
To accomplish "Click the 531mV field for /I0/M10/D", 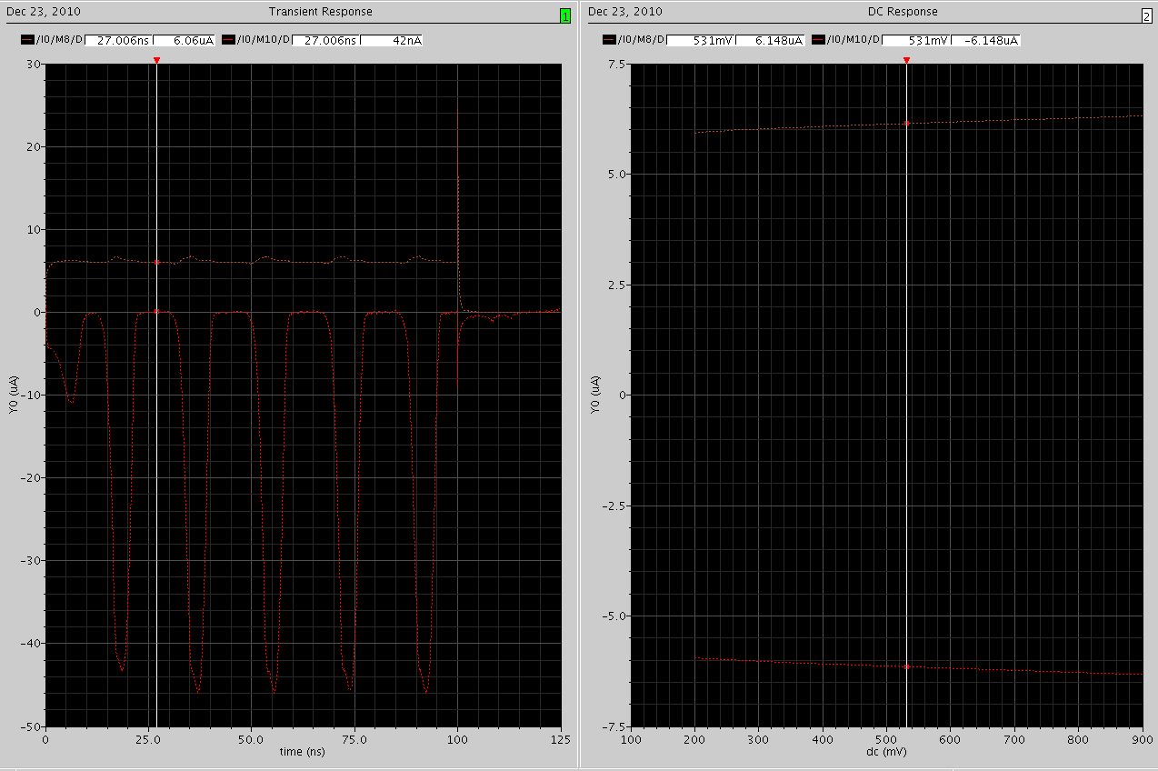I will point(917,40).
